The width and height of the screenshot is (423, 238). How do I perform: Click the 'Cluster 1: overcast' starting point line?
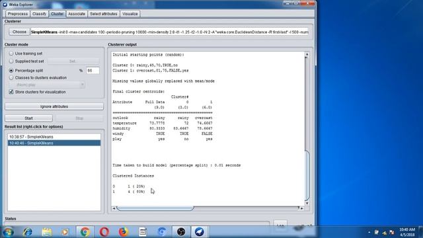pyautogui.click(x=151, y=71)
